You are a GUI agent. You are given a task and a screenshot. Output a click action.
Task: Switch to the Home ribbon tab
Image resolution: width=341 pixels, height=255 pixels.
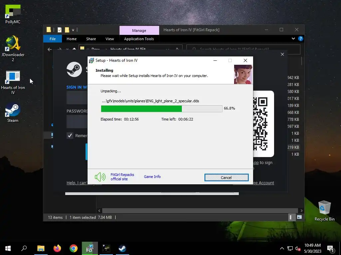point(72,39)
